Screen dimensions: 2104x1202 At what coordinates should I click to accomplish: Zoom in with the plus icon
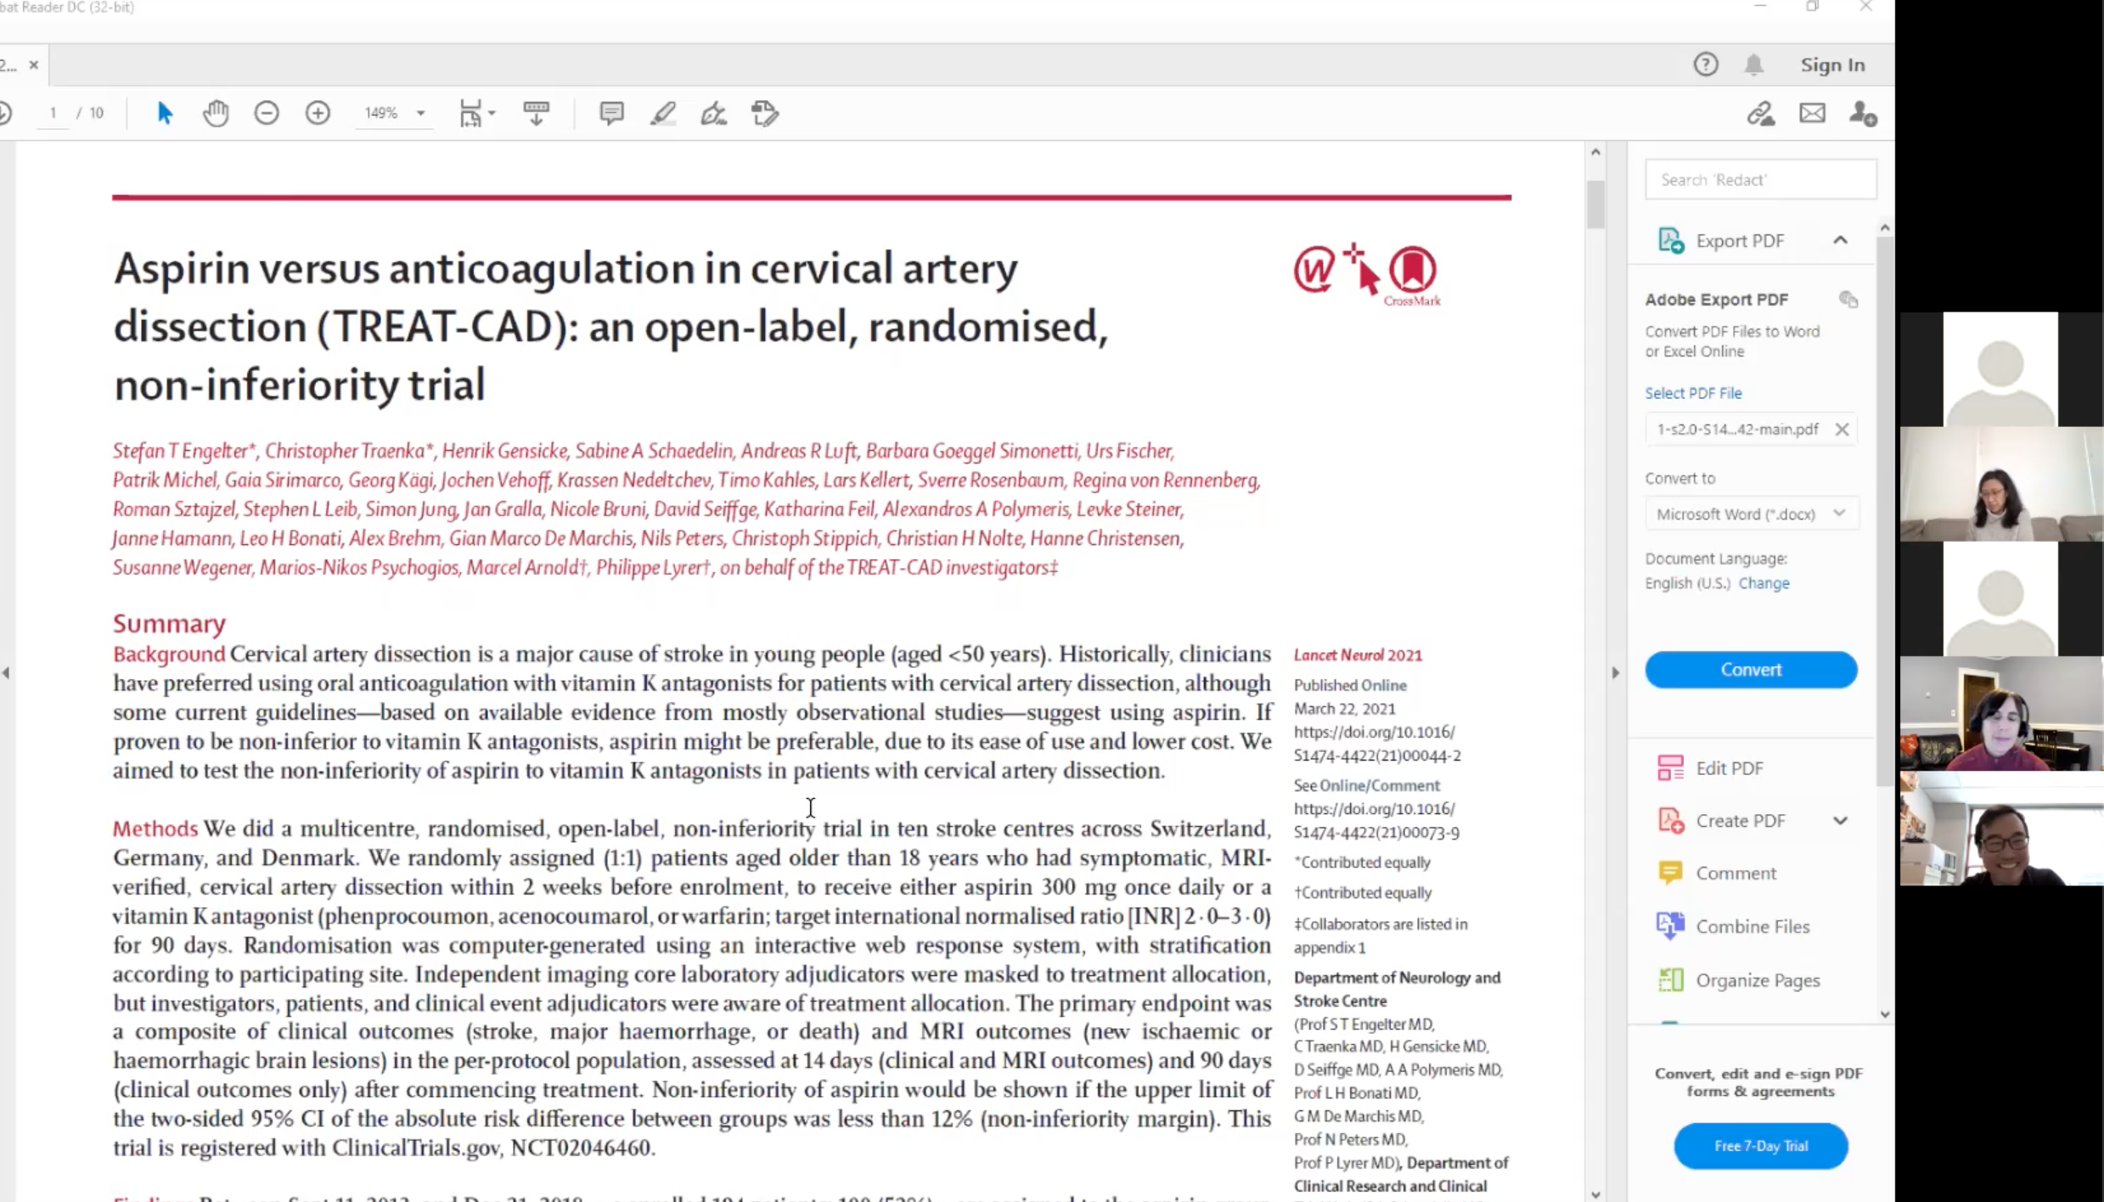click(x=318, y=113)
